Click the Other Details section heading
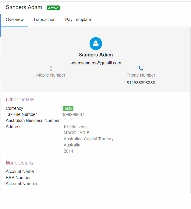The image size is (191, 209). click(x=20, y=99)
